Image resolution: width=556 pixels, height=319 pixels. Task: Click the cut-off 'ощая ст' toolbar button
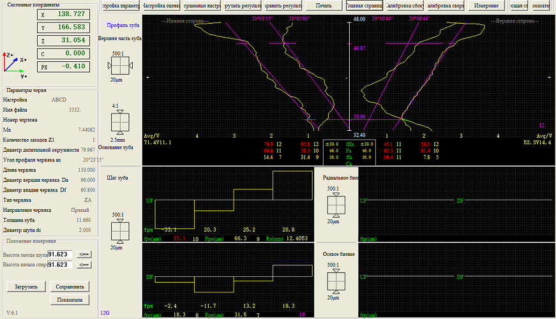coord(519,6)
